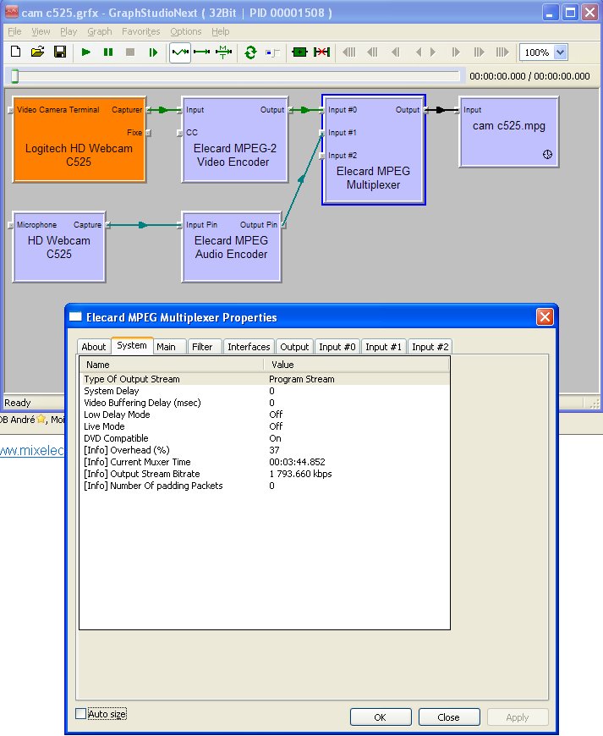Screen dimensions: 603x736
Task: Click the Value column header
Action: pos(357,365)
